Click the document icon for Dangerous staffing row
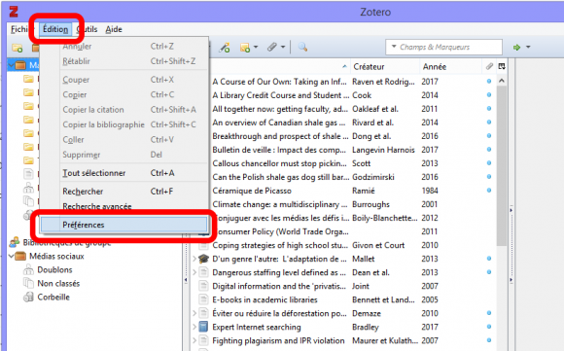 [203, 272]
